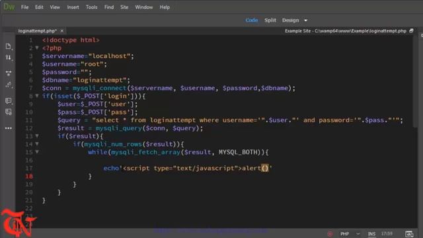Open the Help menu
Image resolution: width=423 pixels, height=238 pixels.
point(165,7)
